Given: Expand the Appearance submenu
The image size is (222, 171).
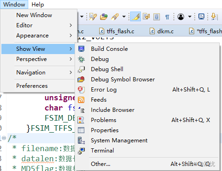Looking at the screenshot, I should (38, 36).
